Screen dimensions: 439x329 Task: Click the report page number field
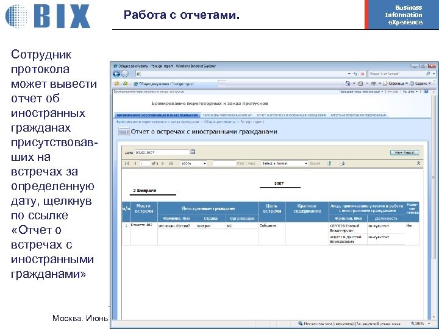(x=145, y=163)
